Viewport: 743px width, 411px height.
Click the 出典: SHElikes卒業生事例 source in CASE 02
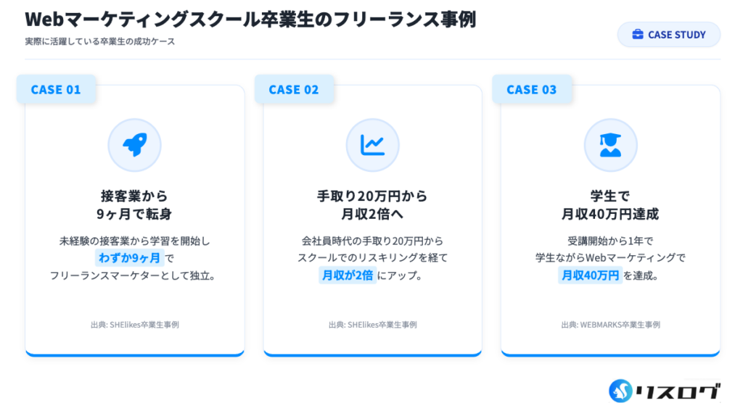click(x=372, y=325)
